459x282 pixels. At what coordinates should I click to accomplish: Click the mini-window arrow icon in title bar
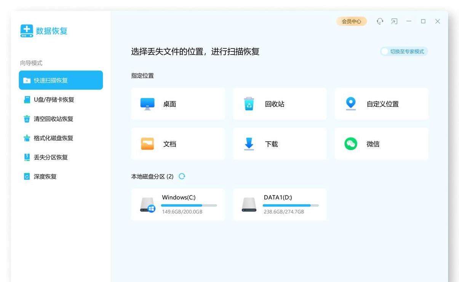point(394,21)
